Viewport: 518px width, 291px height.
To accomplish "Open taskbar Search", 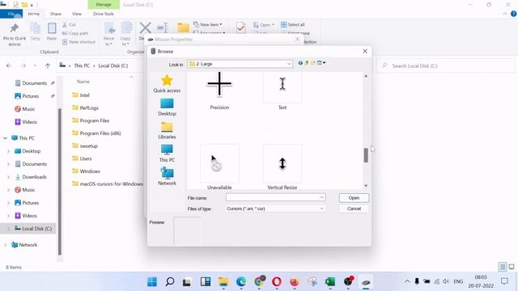I will (x=170, y=282).
